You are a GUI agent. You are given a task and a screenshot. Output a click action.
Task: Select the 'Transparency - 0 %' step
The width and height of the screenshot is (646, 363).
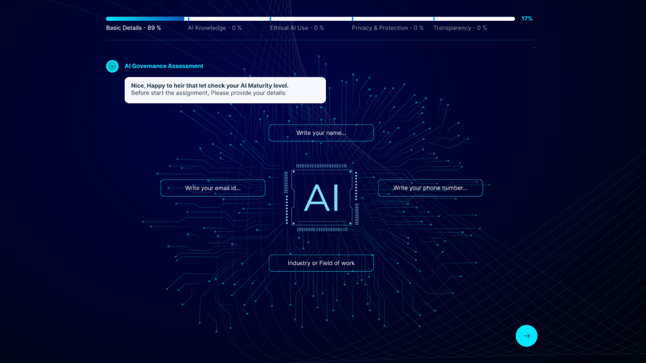click(460, 28)
